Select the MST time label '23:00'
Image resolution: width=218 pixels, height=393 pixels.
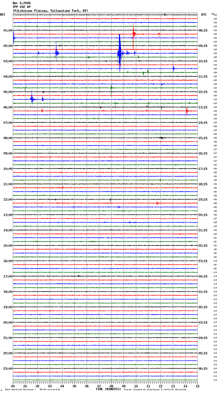coord(8,369)
